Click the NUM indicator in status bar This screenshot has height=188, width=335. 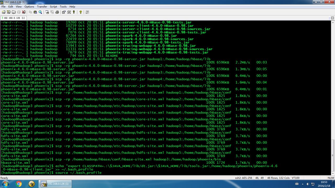(x=330, y=178)
